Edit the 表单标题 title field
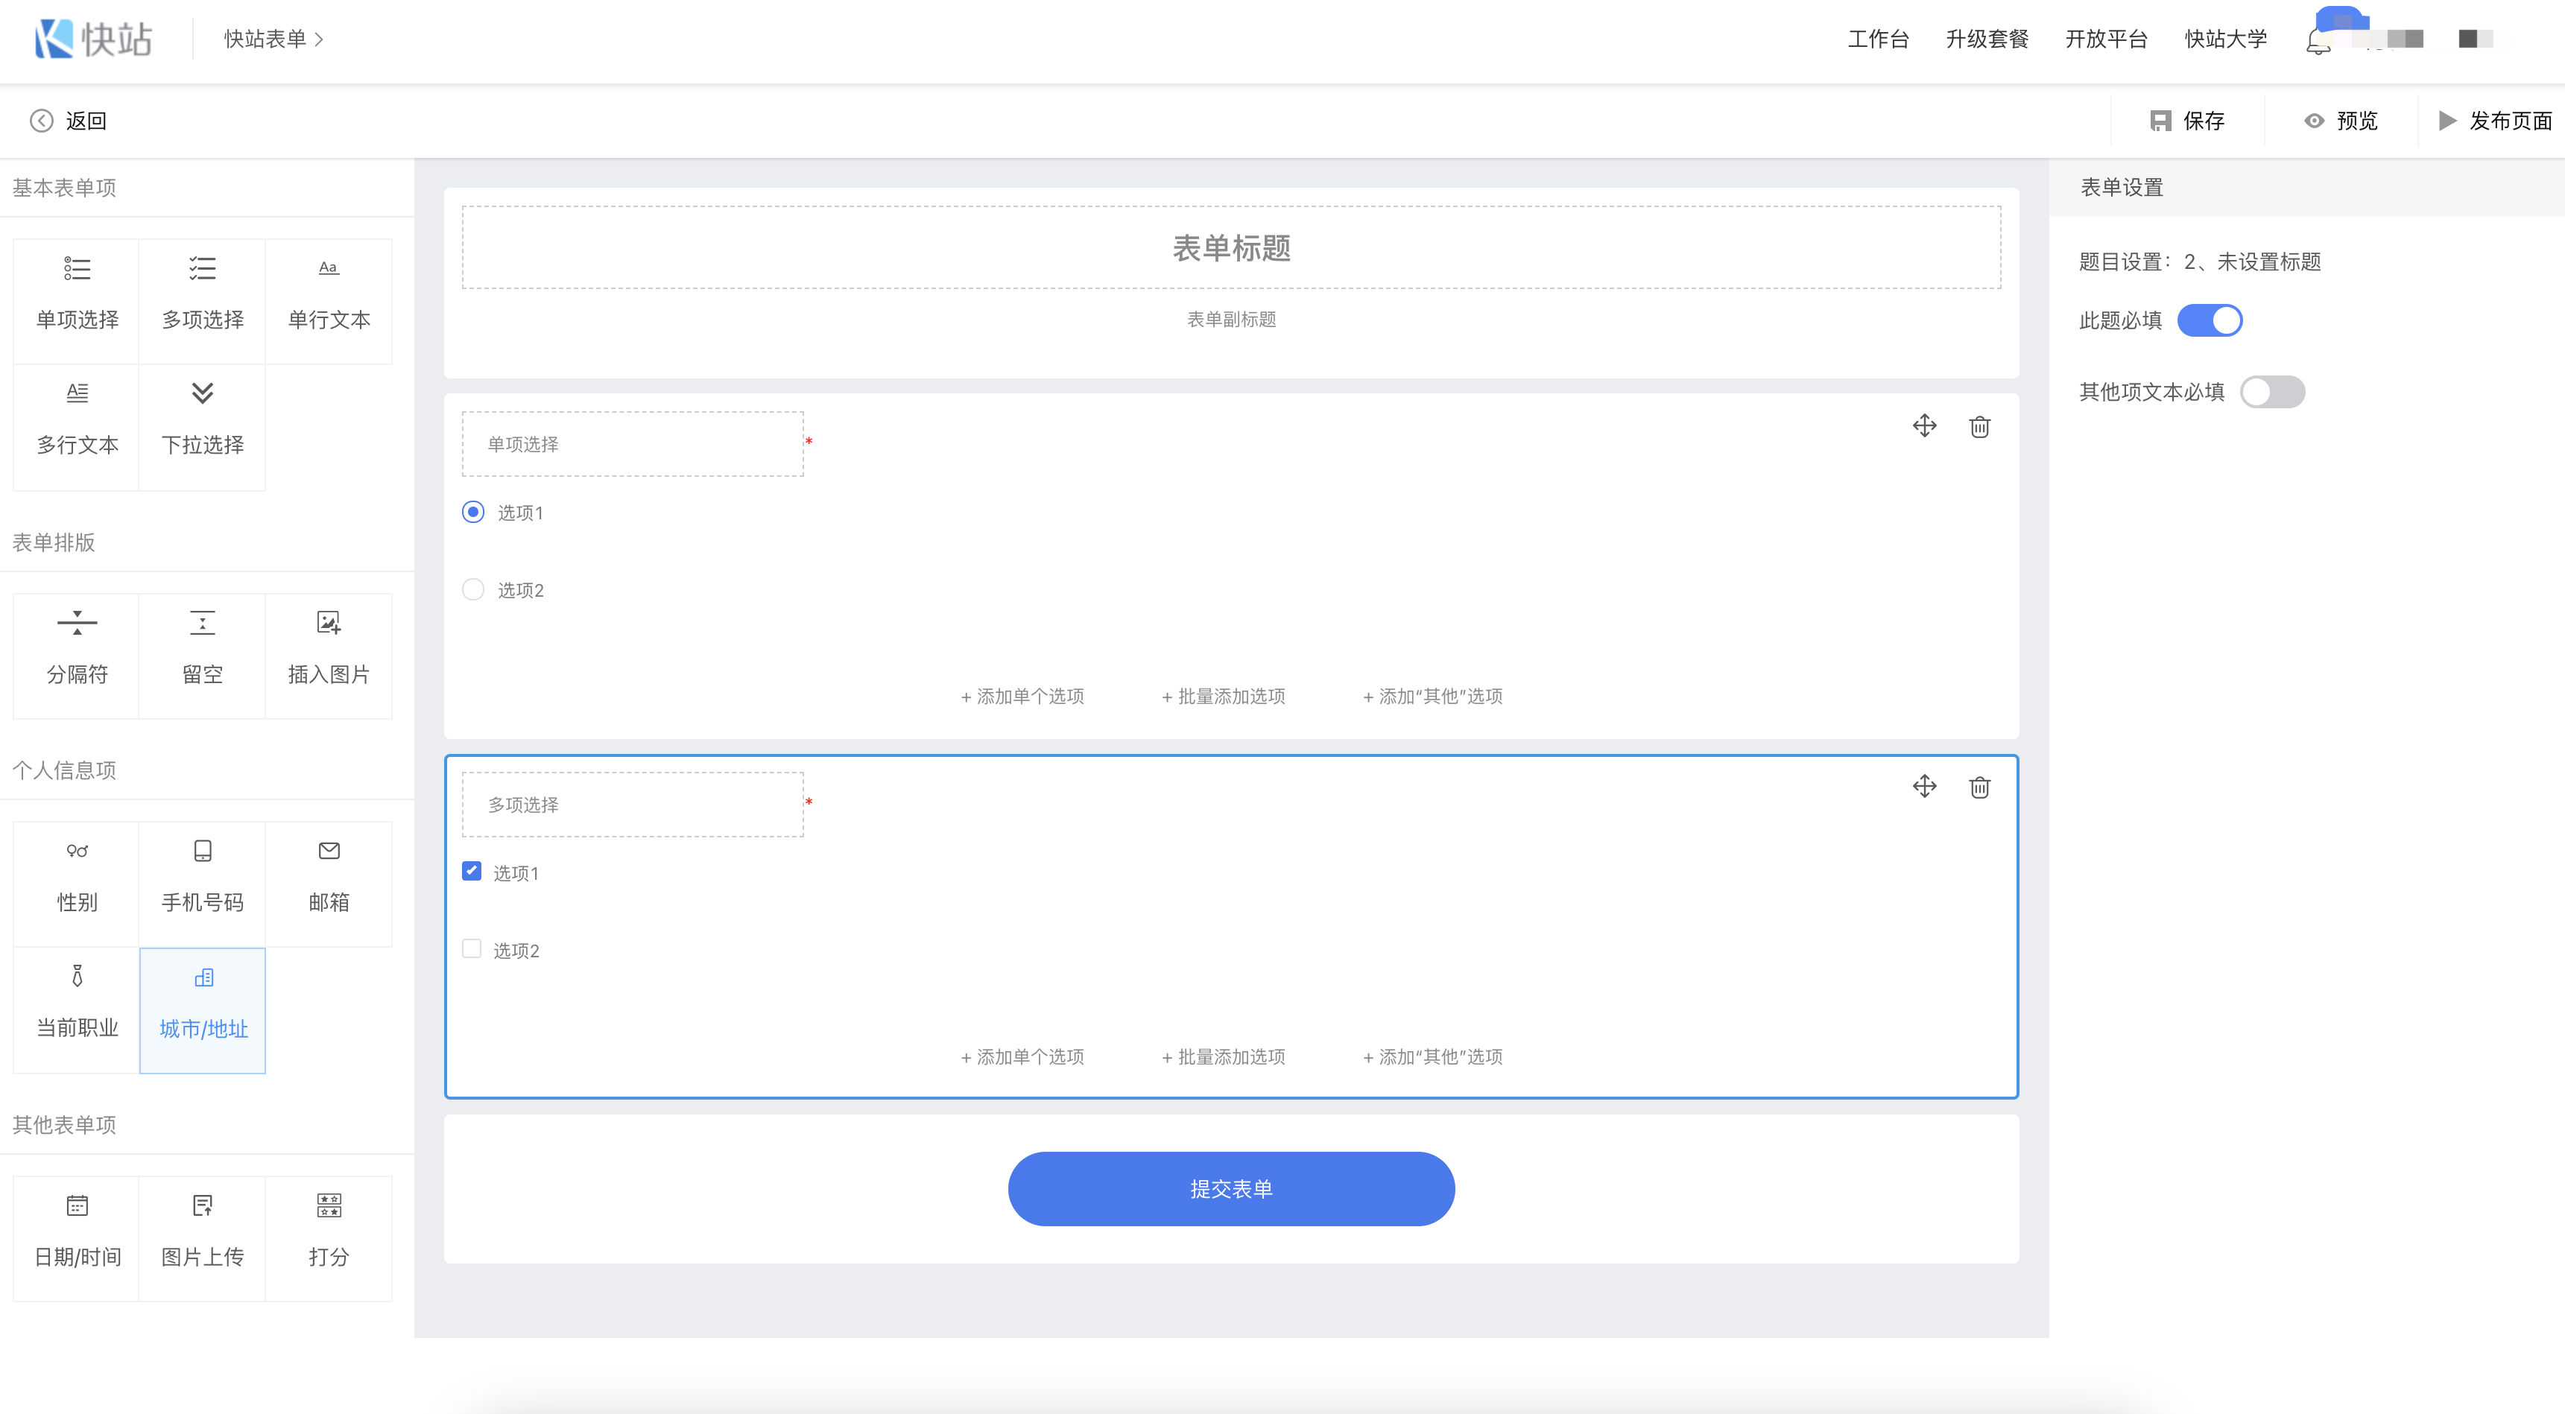Viewport: 2565px width, 1414px height. point(1231,248)
